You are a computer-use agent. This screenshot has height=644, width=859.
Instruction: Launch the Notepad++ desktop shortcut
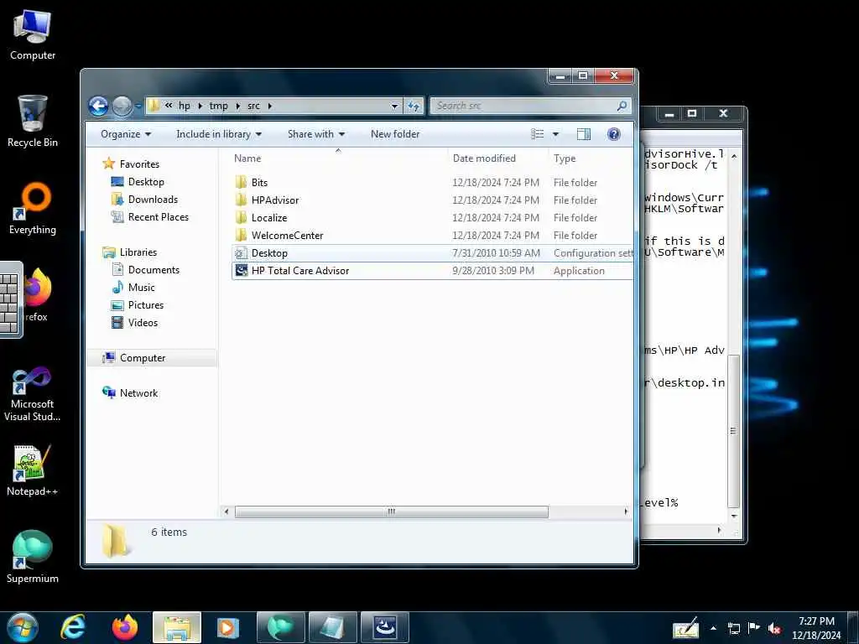(x=33, y=470)
